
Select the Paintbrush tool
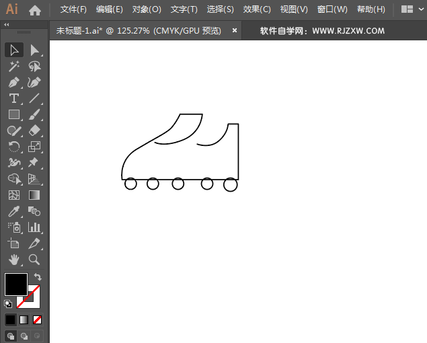[x=34, y=114]
